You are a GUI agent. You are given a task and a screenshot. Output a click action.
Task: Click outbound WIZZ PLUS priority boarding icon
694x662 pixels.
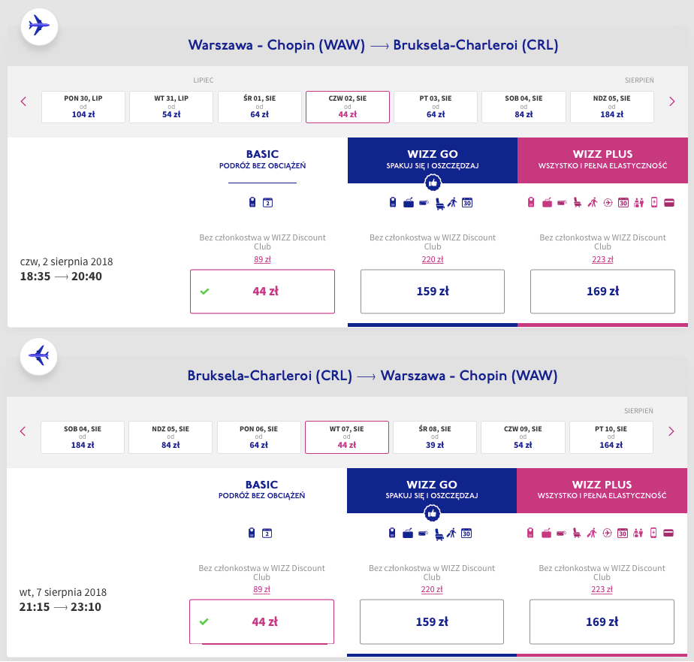tap(593, 203)
